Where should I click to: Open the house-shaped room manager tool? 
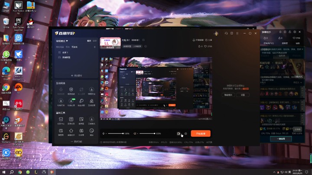pos(71,132)
